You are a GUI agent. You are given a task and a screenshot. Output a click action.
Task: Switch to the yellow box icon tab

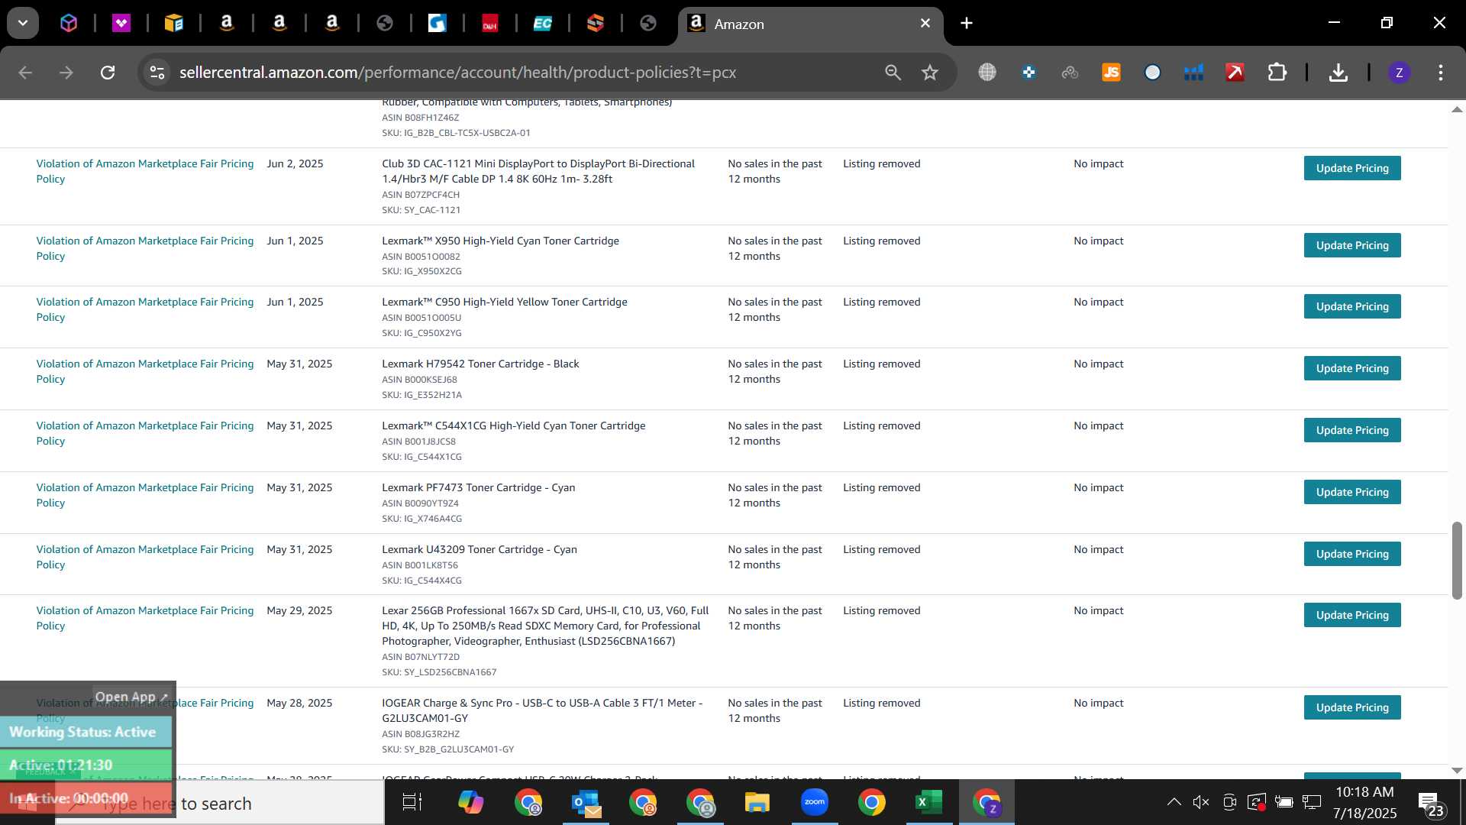click(x=174, y=23)
